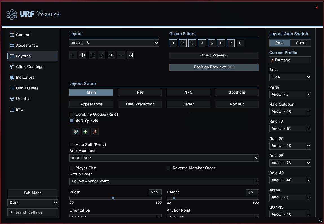324x224 pixels.
Task: Switch to the Spotlight setup tab
Action: click(237, 92)
